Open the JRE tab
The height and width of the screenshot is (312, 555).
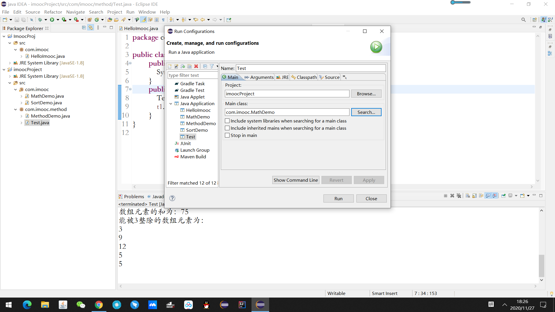point(282,77)
